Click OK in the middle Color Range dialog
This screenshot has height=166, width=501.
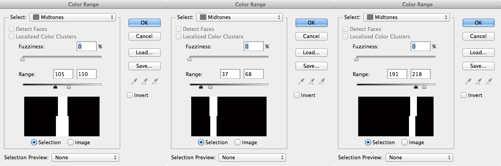[311, 23]
